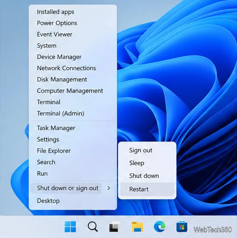
Task: Select Shut down in submenu
Action: click(x=147, y=176)
